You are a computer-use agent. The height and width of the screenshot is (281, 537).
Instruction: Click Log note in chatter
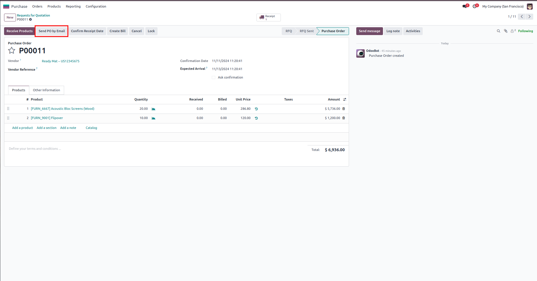point(393,31)
